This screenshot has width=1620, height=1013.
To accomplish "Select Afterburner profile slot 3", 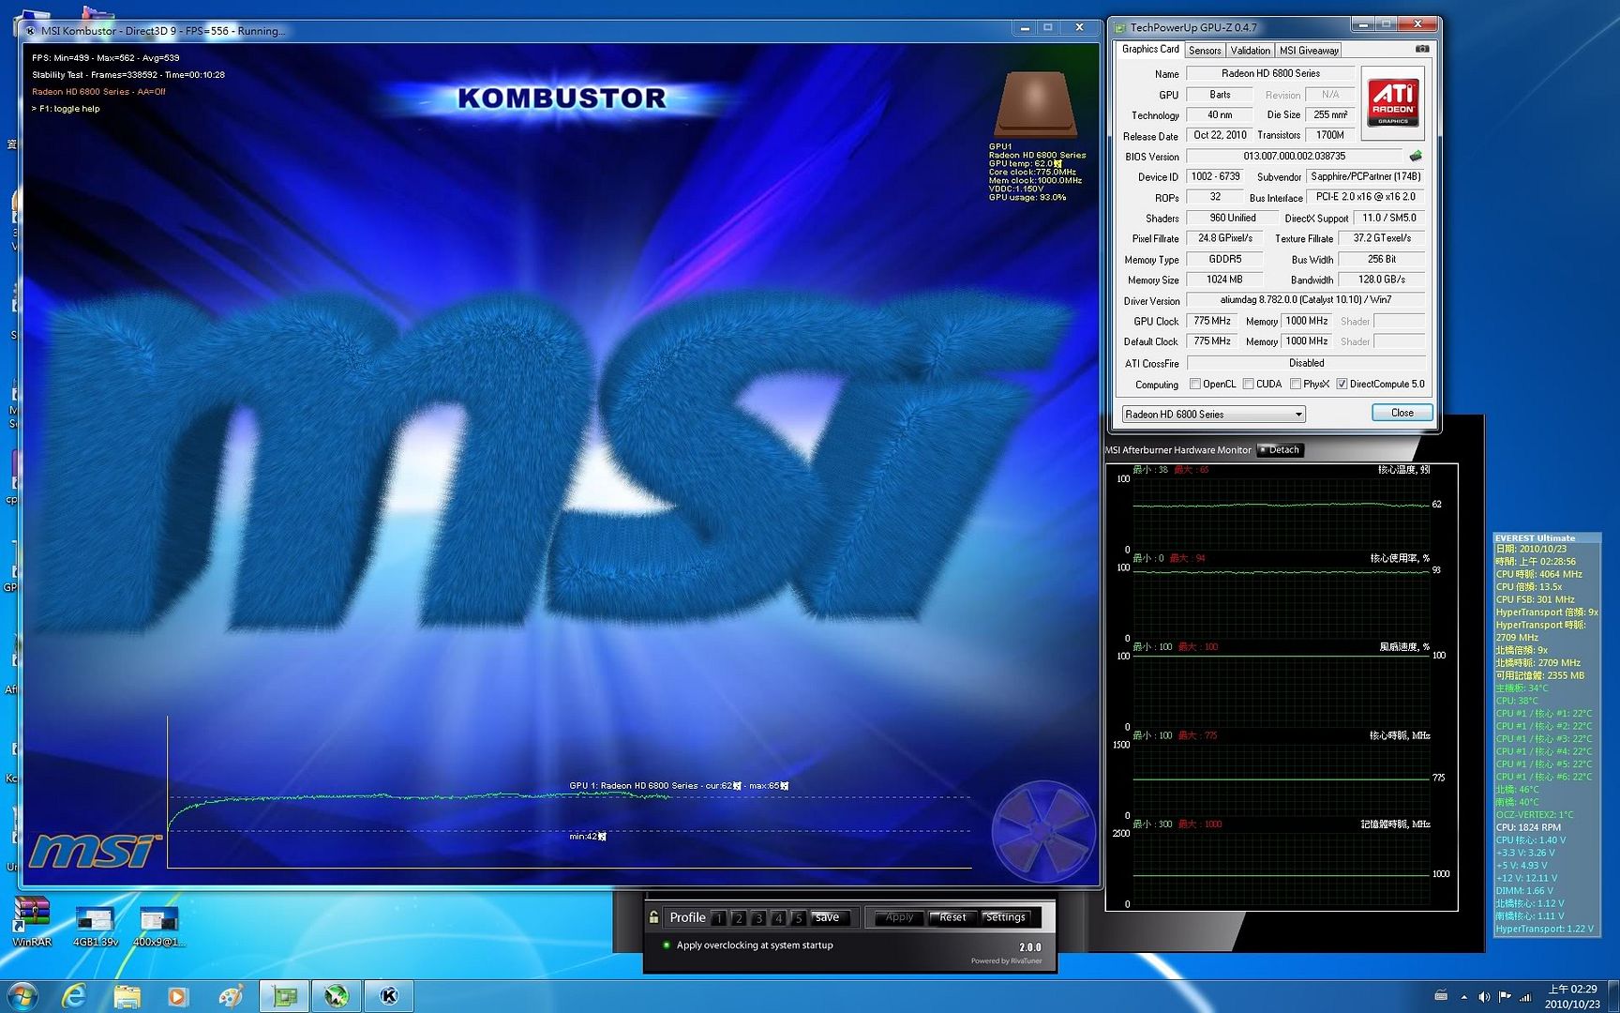I will (758, 918).
